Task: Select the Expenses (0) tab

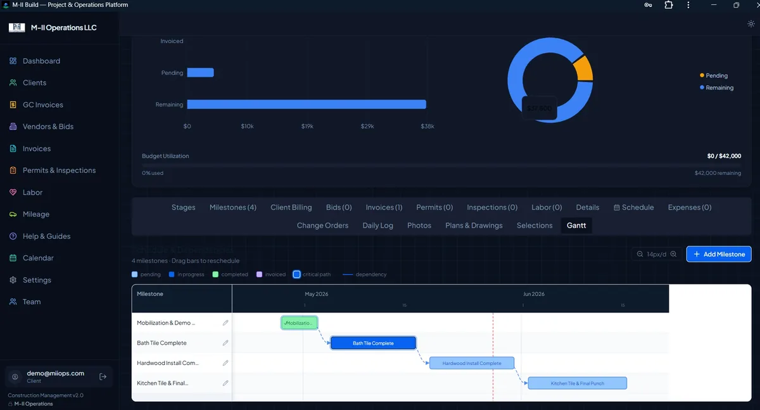Action: 690,207
